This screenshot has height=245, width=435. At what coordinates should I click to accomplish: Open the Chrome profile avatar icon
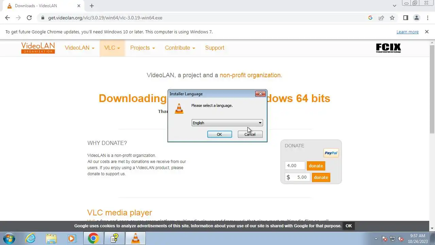tap(416, 18)
